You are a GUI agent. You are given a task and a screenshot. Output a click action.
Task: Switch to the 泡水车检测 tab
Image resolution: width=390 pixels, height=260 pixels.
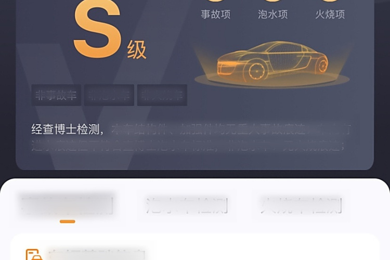[187, 205]
